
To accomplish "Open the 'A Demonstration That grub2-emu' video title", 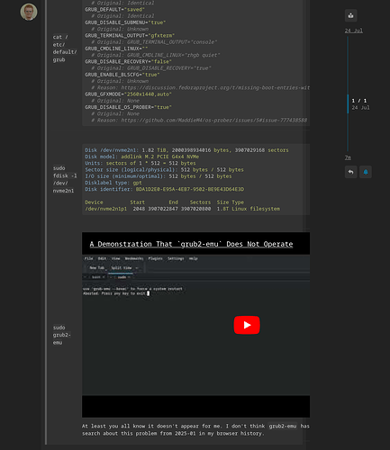I will [x=191, y=244].
